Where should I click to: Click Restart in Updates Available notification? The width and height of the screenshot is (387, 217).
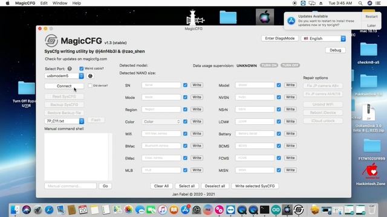tap(371, 17)
